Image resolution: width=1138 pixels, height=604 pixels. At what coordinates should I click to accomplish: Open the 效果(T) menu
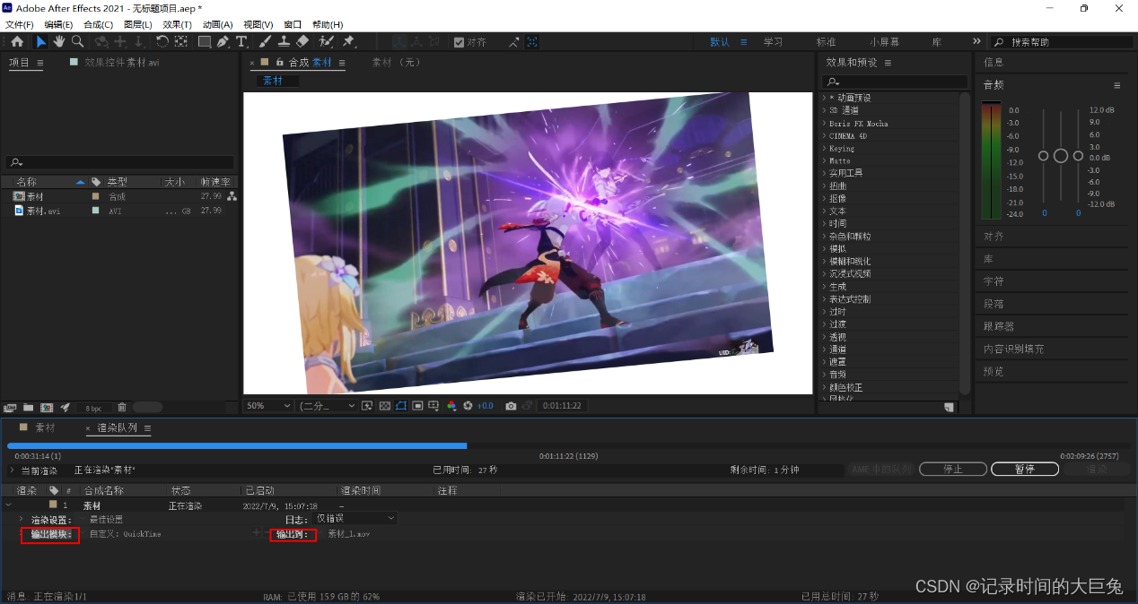click(x=177, y=24)
